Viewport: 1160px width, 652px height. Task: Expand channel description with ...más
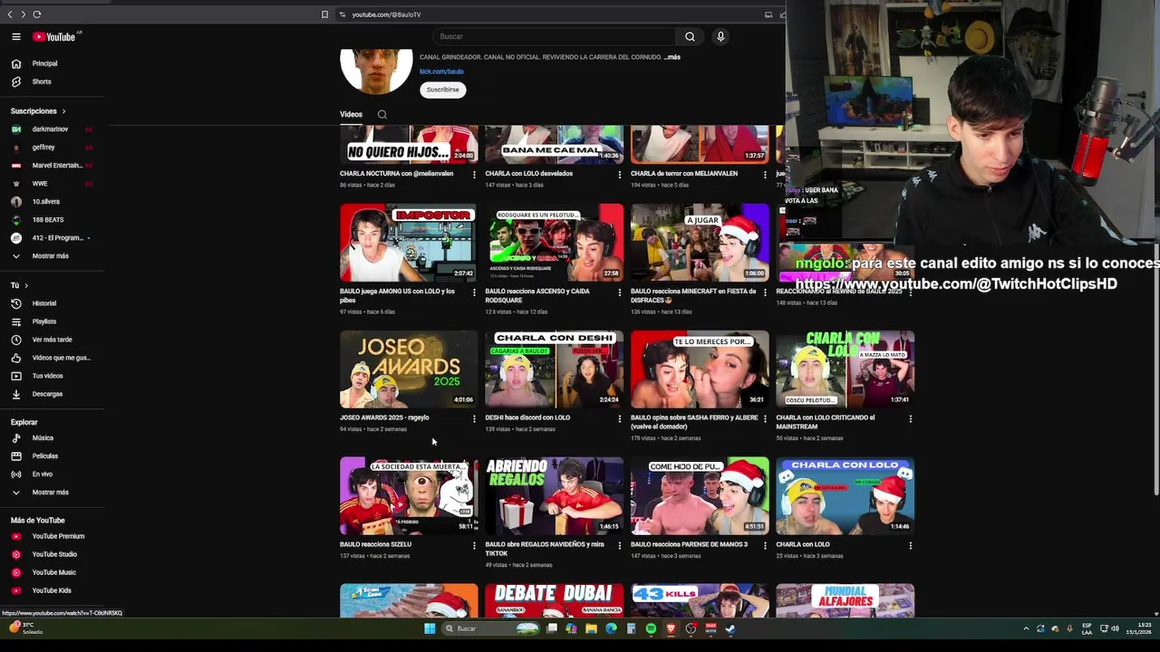click(672, 57)
